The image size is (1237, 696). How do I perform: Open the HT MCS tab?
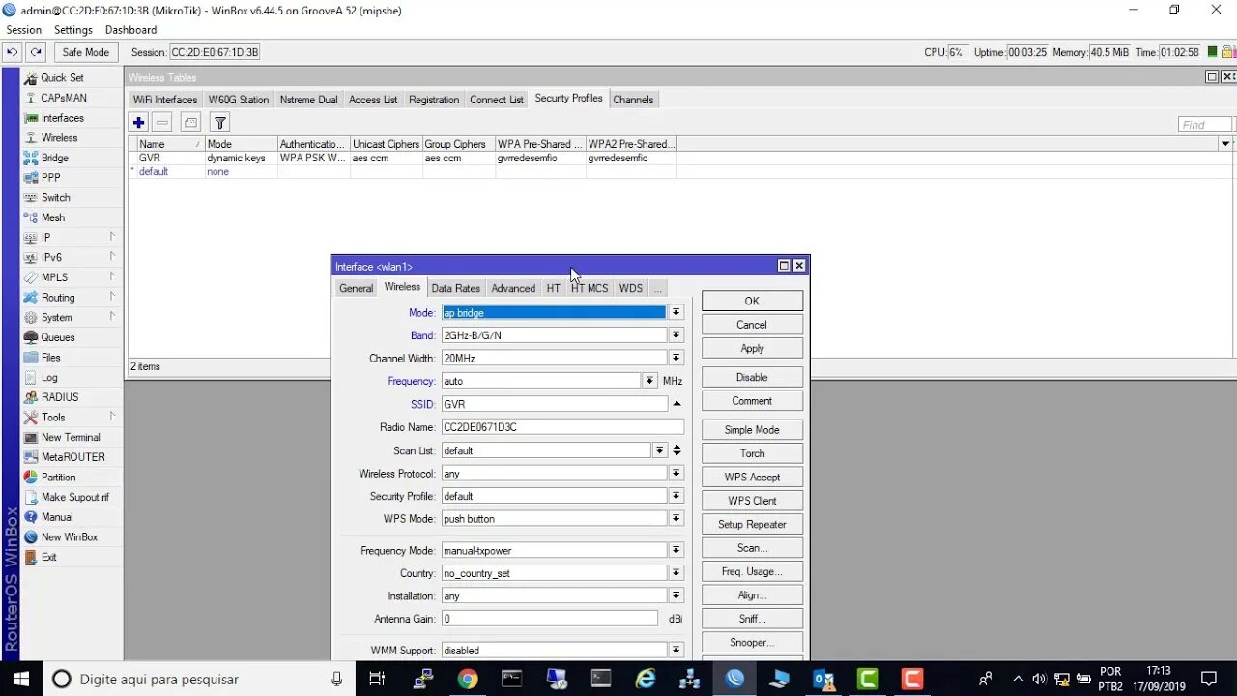click(590, 288)
